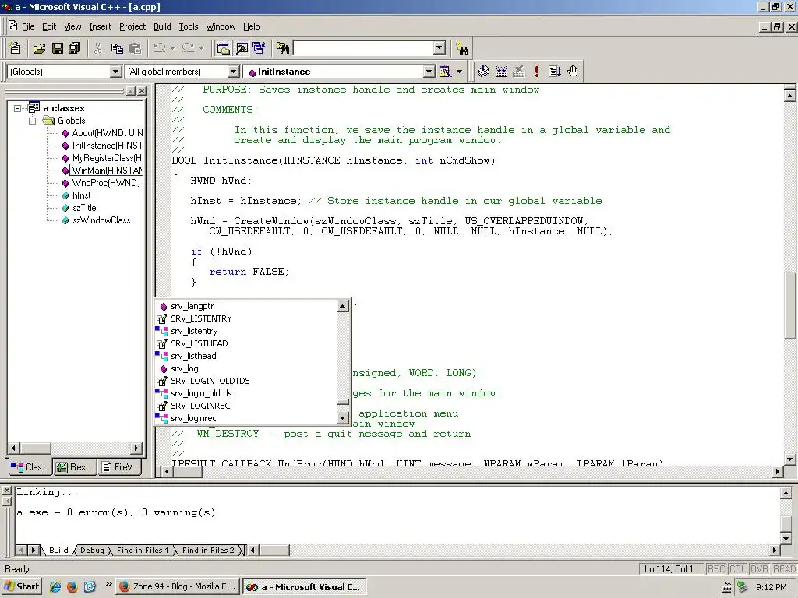Screen dimensions: 798x598
Task: Open the (All global members) filter dropdown
Action: [x=233, y=72]
